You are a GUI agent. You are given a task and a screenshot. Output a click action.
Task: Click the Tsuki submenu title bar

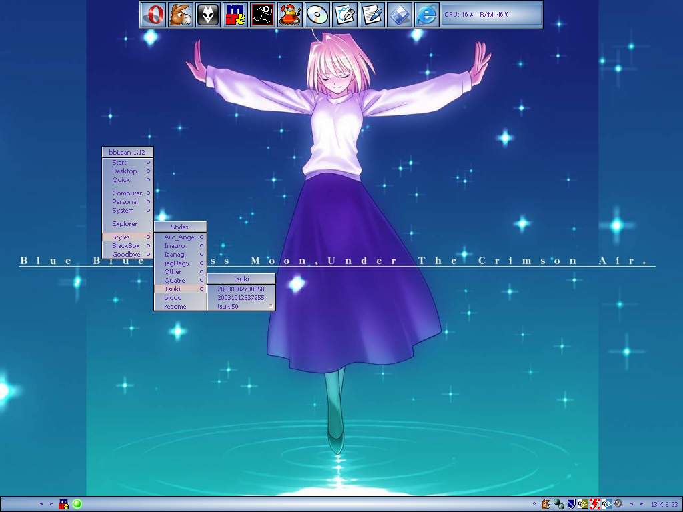point(241,279)
